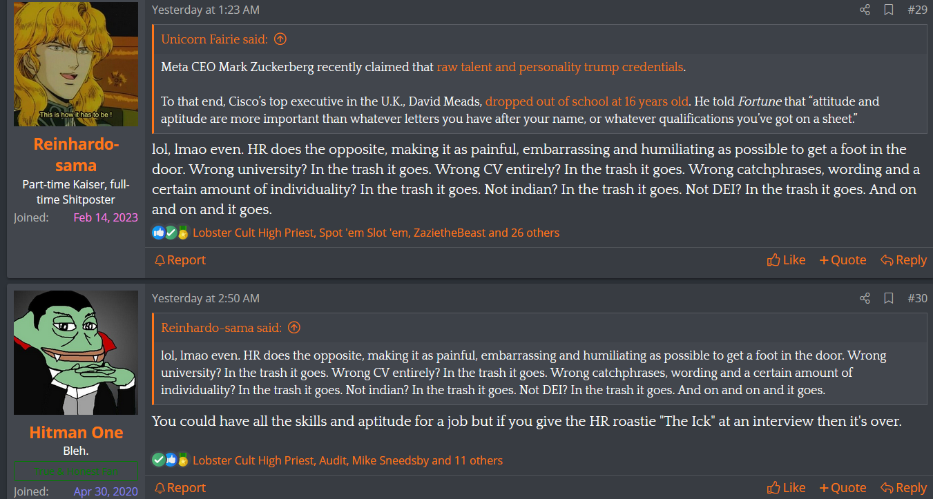933x499 pixels.
Task: Like Hitman One's post #30
Action: coord(786,488)
